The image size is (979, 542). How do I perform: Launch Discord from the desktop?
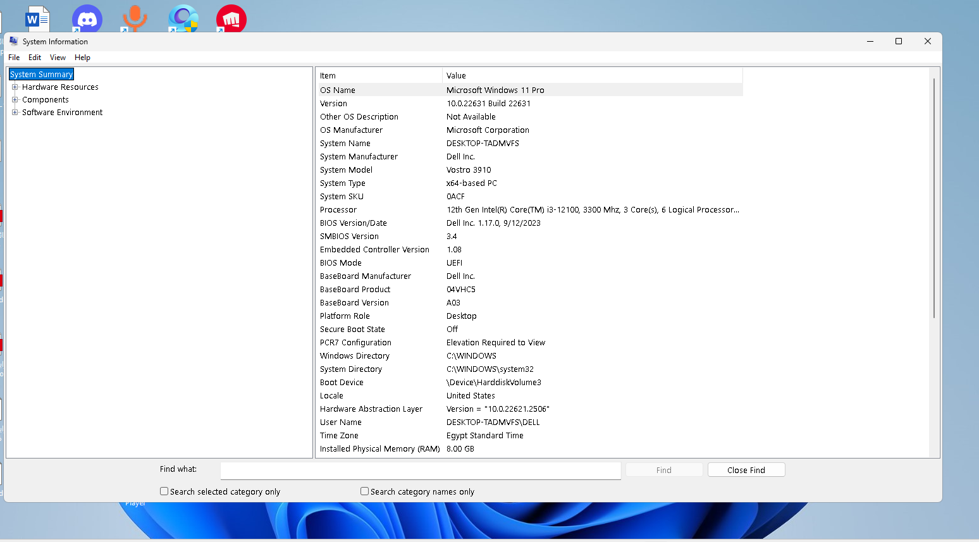point(87,18)
